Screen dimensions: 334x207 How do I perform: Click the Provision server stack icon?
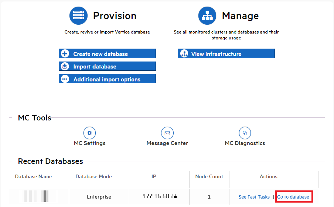point(78,16)
